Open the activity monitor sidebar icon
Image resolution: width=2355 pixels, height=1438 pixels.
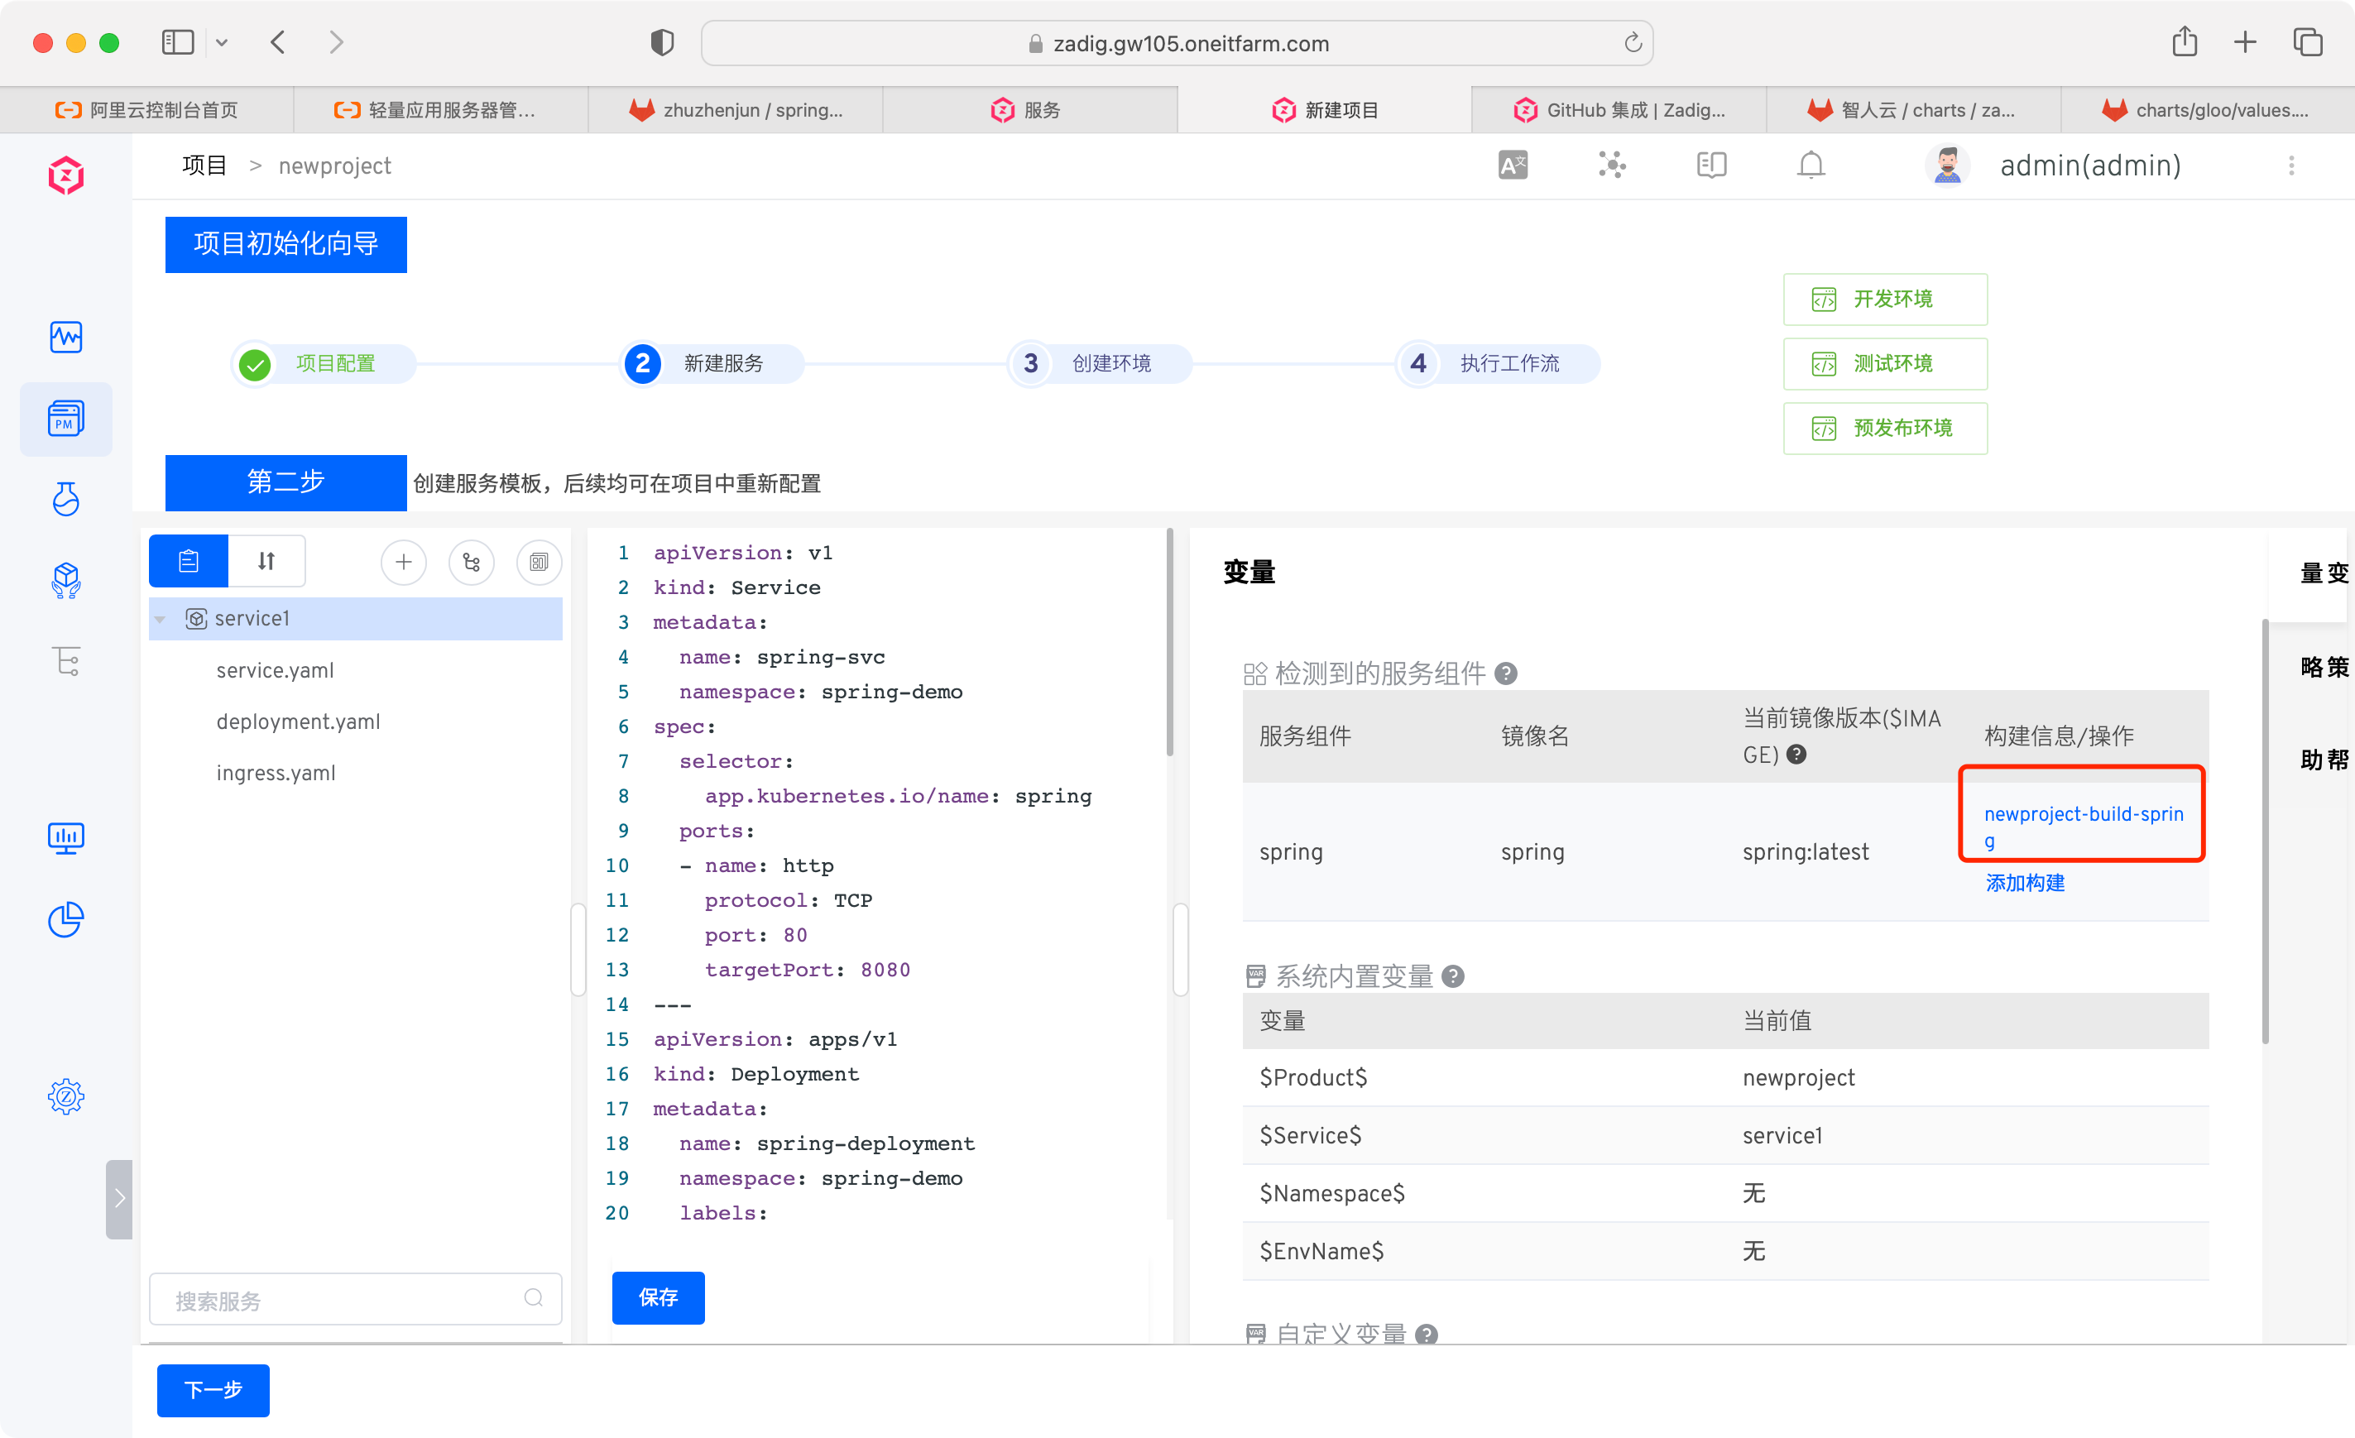[x=66, y=336]
